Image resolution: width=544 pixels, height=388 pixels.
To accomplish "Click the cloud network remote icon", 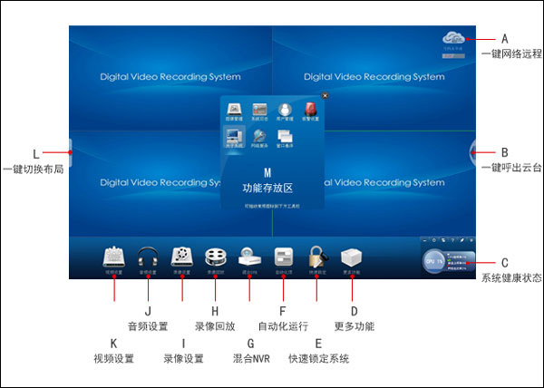I will click(x=453, y=38).
